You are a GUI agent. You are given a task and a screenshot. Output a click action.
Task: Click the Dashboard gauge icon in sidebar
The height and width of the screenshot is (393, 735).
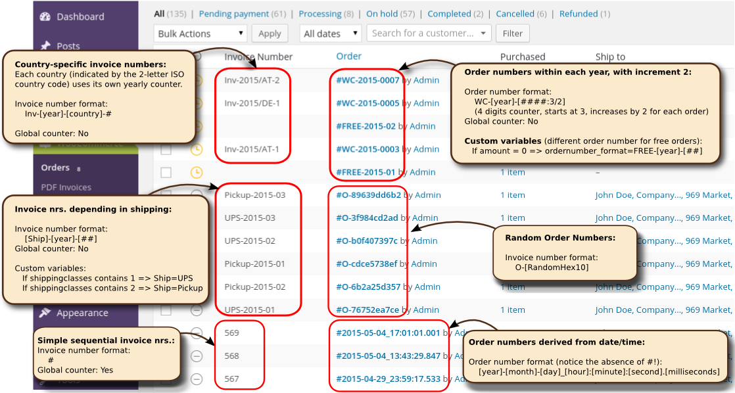45,16
